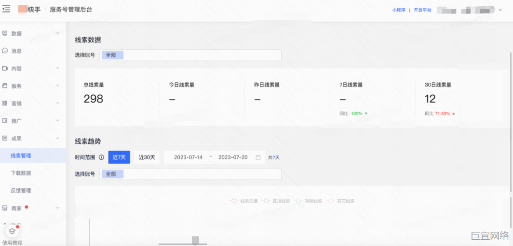Open 下载数据 in the sidebar
Screen dimensions: 513x246
coord(21,173)
